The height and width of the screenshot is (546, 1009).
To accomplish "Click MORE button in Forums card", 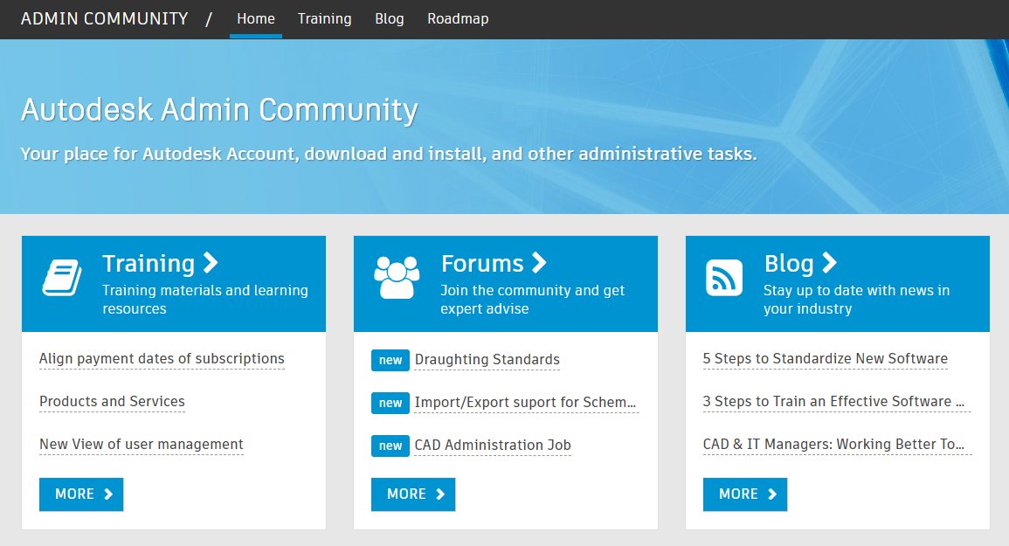I will click(413, 494).
